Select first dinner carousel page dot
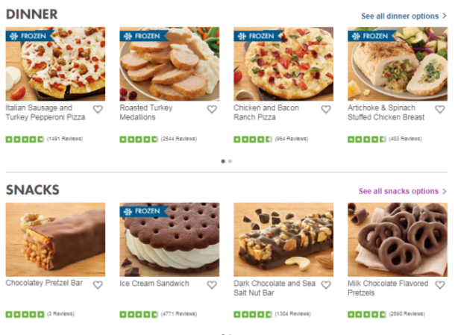Image resolution: width=455 pixels, height=335 pixels. [x=223, y=161]
